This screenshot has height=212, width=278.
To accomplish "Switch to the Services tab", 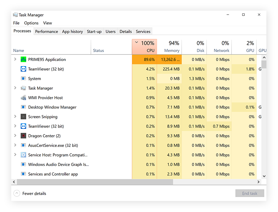I will coord(143,31).
